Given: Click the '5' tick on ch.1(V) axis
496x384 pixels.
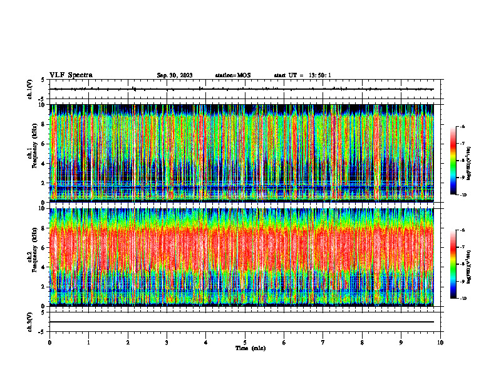Looking at the screenshot, I should (44, 80).
